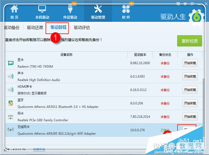The height and width of the screenshot is (155, 209).
Task: Switch to the 驱动还原 tab
Action: coord(35,28)
